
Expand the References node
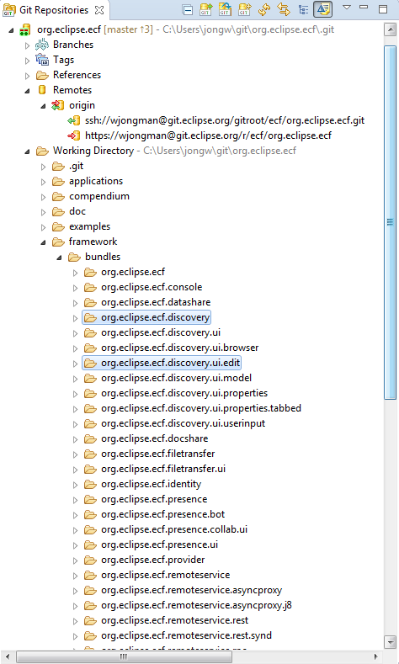(27, 76)
